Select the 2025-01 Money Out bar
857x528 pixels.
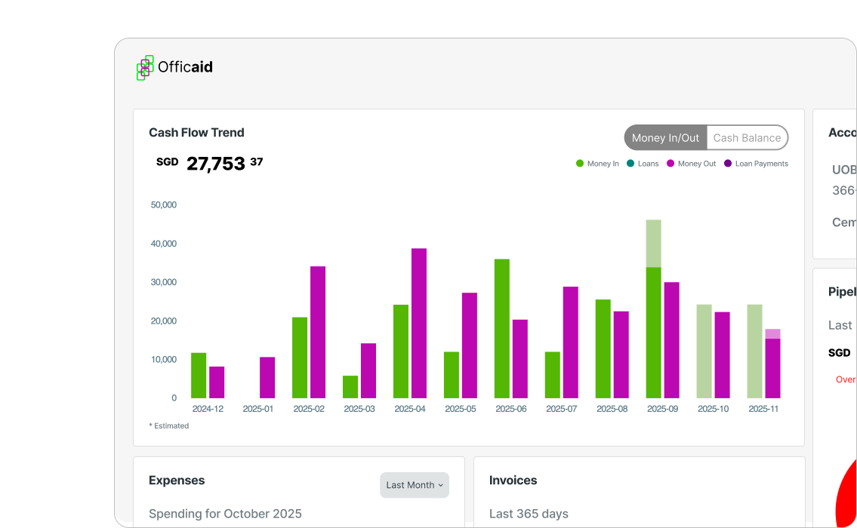tap(267, 377)
